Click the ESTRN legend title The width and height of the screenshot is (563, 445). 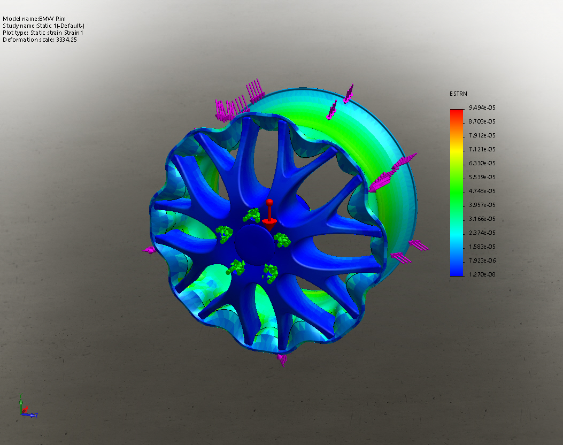pyautogui.click(x=458, y=94)
